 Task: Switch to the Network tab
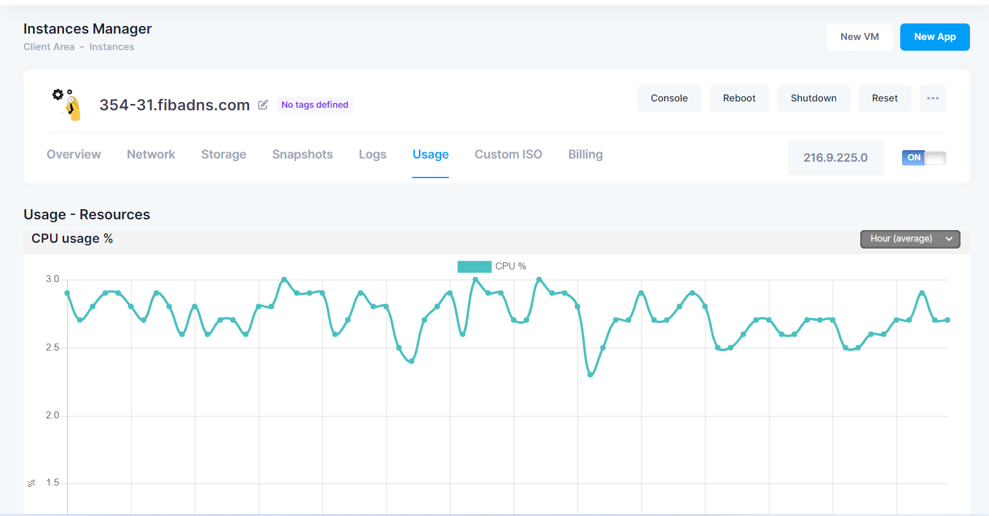click(x=151, y=154)
